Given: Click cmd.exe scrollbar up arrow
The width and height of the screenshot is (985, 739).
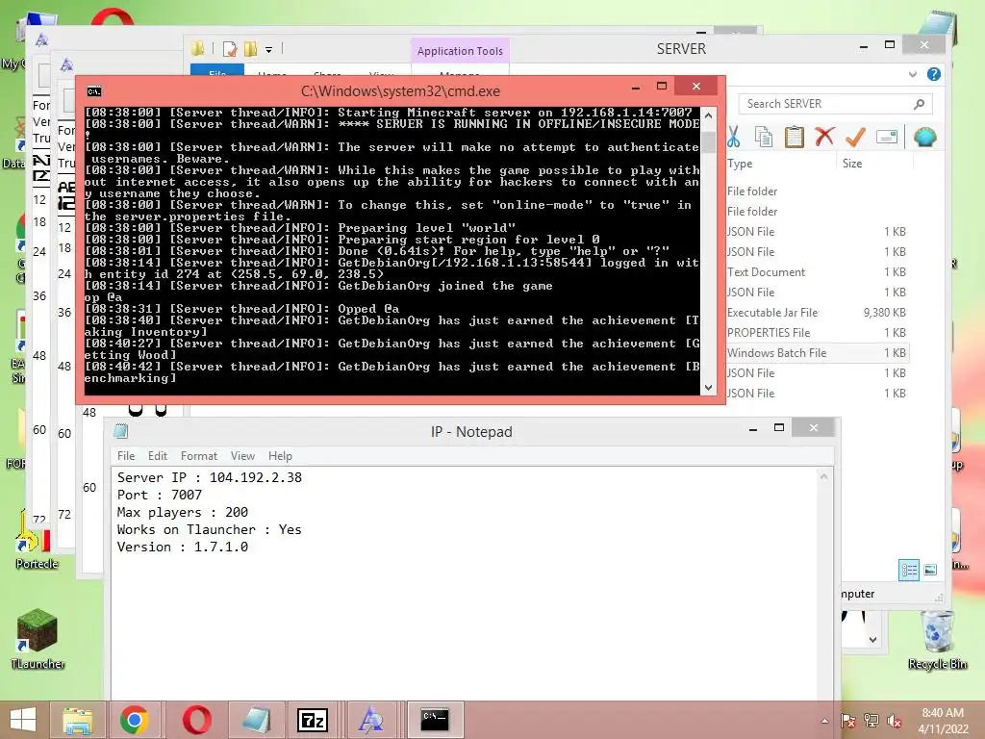Looking at the screenshot, I should [x=709, y=115].
